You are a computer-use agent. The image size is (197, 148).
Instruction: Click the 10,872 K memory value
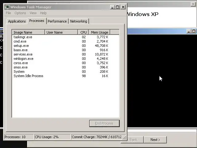[102, 54]
